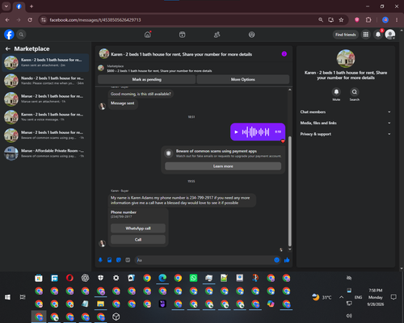Open the sticker picker icon
Viewport: 404px width, 323px height.
(x=119, y=260)
